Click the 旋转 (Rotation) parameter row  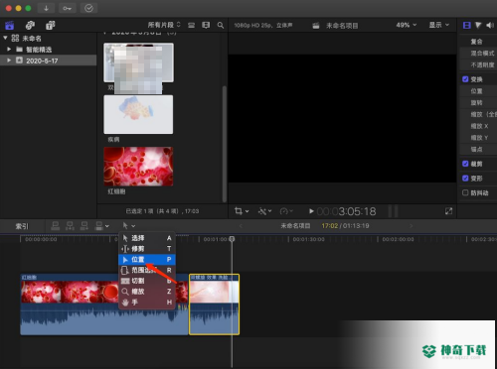point(478,102)
